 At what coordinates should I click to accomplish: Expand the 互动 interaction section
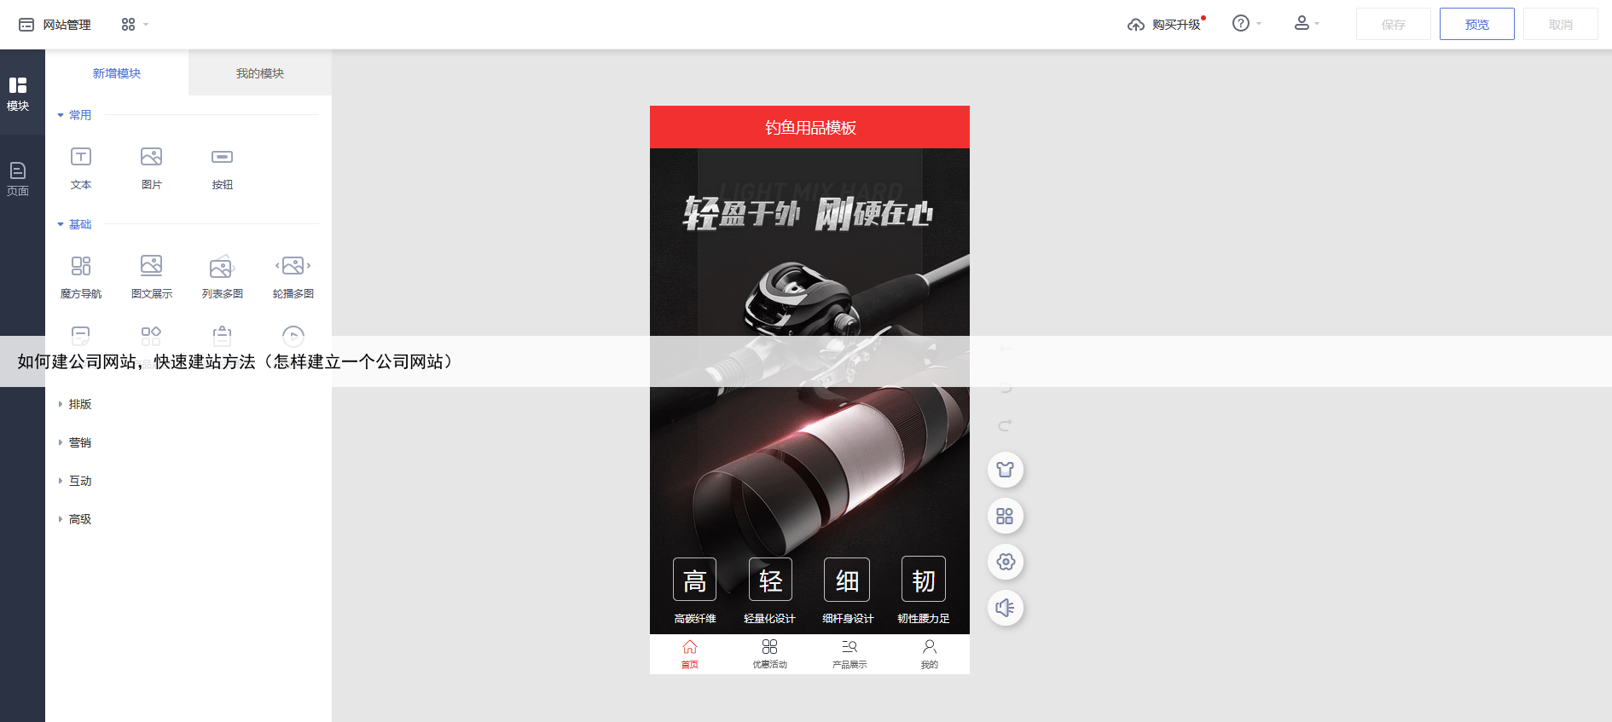tap(79, 481)
